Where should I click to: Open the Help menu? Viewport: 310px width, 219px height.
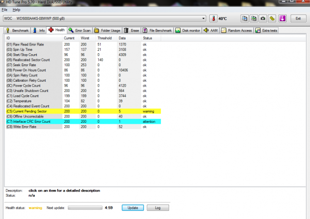pyautogui.click(x=16, y=10)
